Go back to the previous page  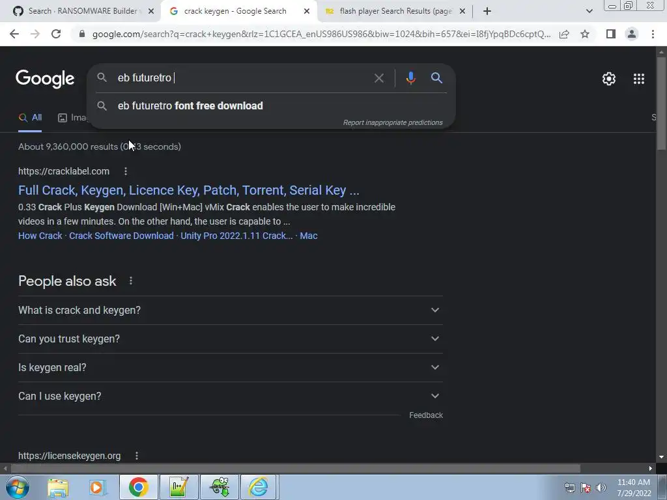(x=14, y=34)
